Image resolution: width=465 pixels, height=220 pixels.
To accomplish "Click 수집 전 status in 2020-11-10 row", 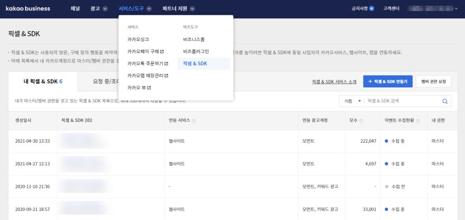I will pos(395,186).
